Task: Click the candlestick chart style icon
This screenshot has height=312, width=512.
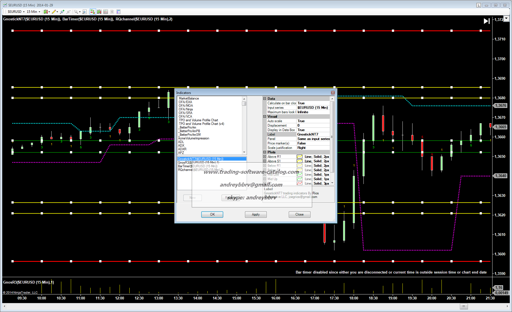Action: tap(46, 12)
